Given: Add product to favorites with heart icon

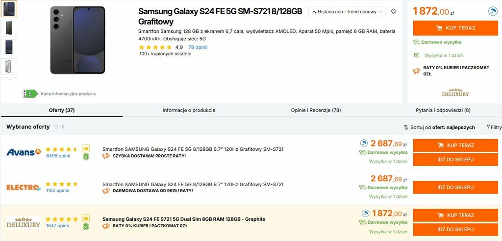Looking at the screenshot, I should pyautogui.click(x=394, y=12).
